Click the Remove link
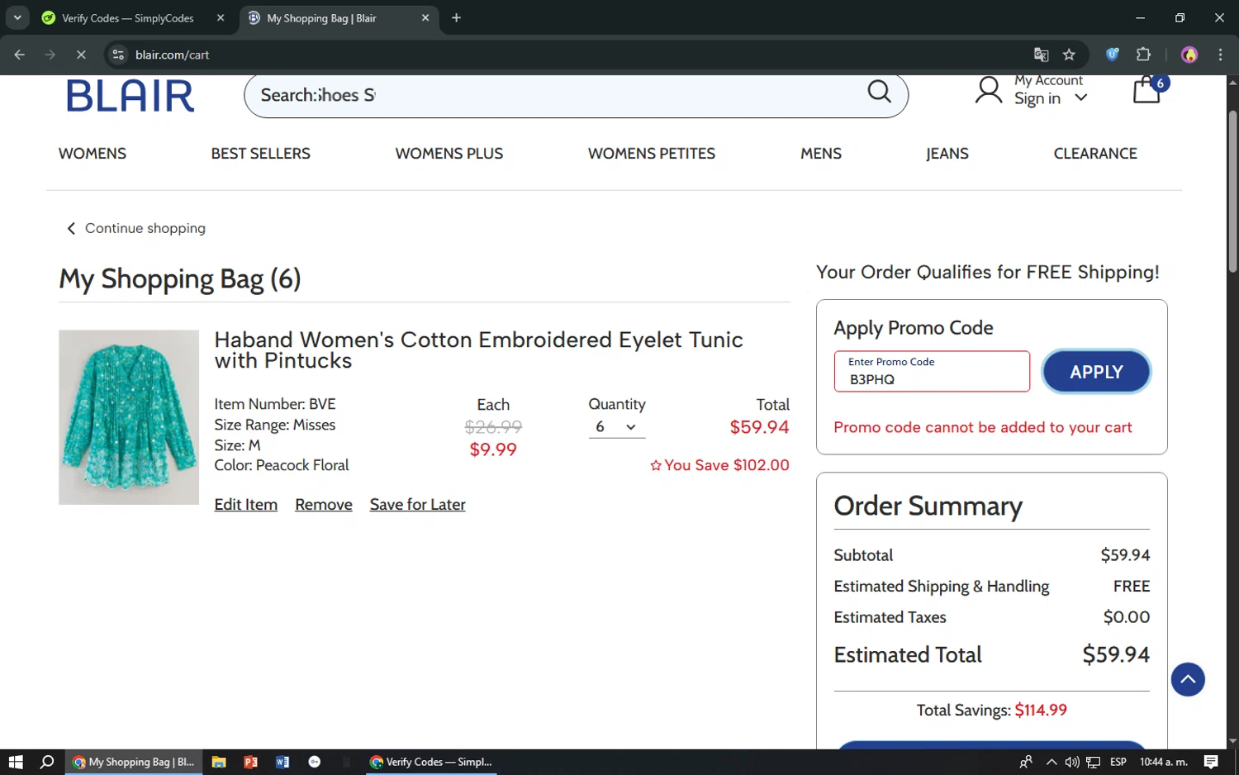 click(324, 505)
